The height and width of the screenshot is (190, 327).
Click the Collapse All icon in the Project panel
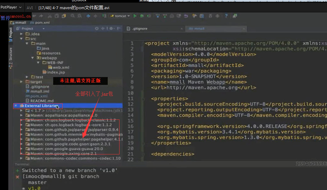[x=103, y=28]
